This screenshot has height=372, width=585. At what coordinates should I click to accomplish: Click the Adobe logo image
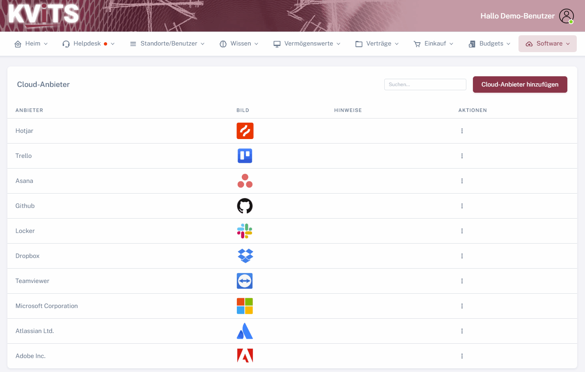point(245,356)
